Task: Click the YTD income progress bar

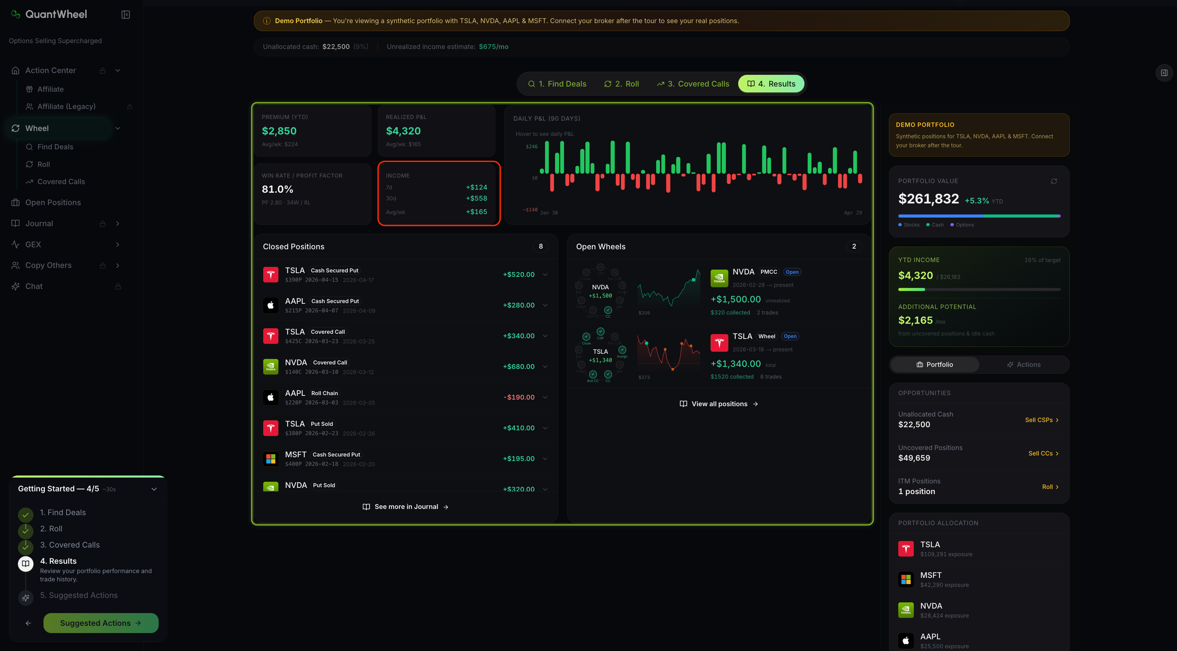Action: click(x=979, y=290)
